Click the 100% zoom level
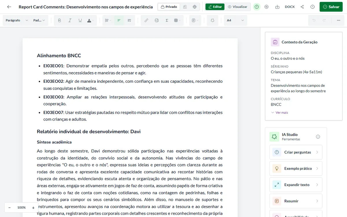Image resolution: width=347 pixels, height=217 pixels. pos(21,207)
